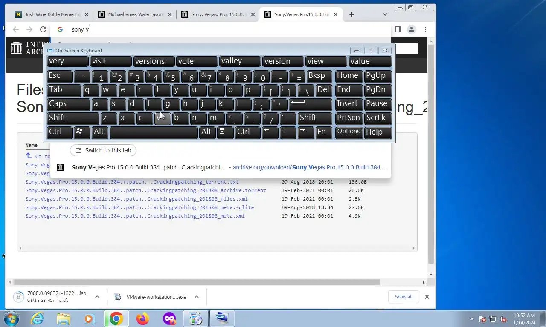
Task: Click the page horizontal scrollbar
Action: (196, 282)
